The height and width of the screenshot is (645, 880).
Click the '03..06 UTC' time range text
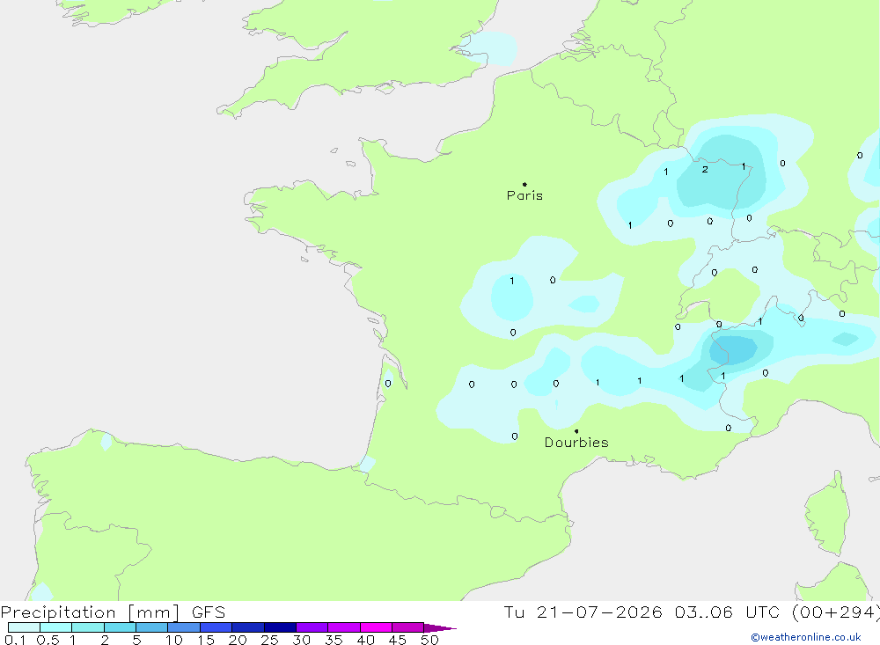(x=729, y=612)
